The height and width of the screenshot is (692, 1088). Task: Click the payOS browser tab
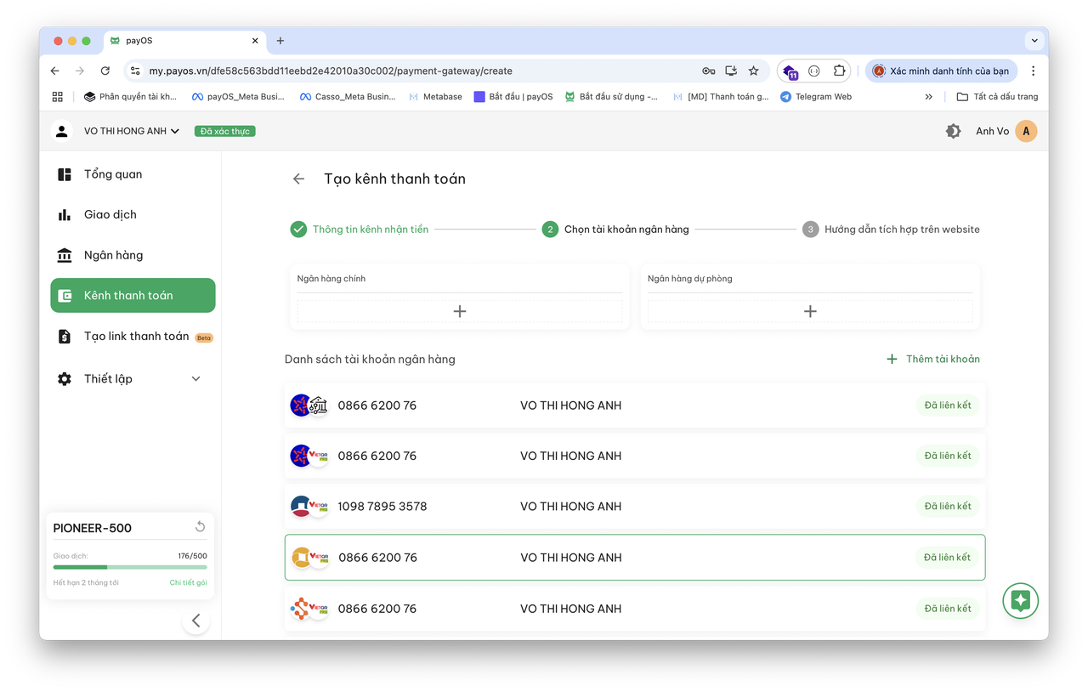(184, 41)
